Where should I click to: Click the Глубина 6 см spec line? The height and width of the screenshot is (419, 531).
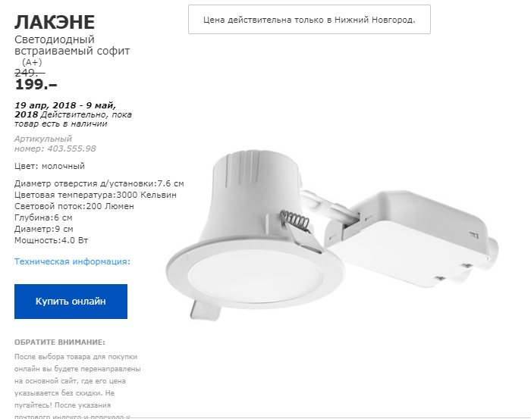(43, 217)
